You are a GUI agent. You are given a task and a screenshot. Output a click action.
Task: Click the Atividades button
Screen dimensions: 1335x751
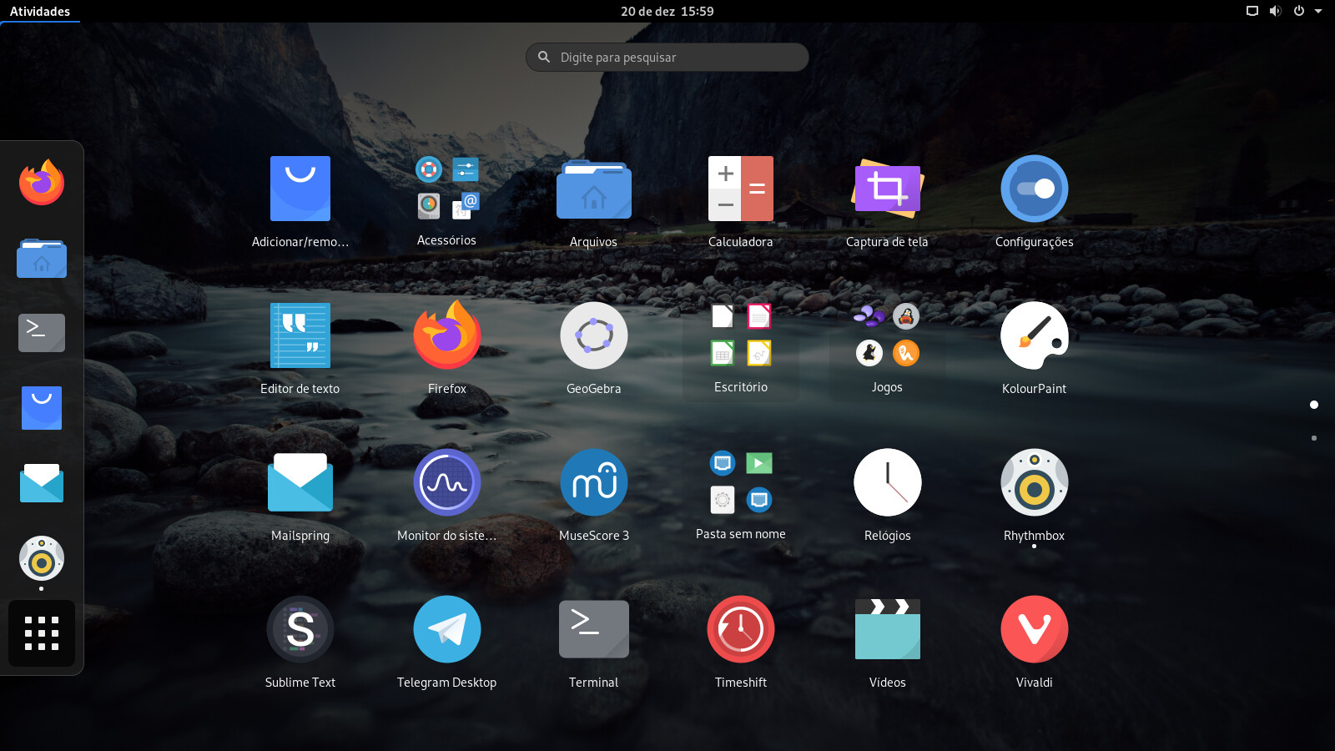coord(40,11)
